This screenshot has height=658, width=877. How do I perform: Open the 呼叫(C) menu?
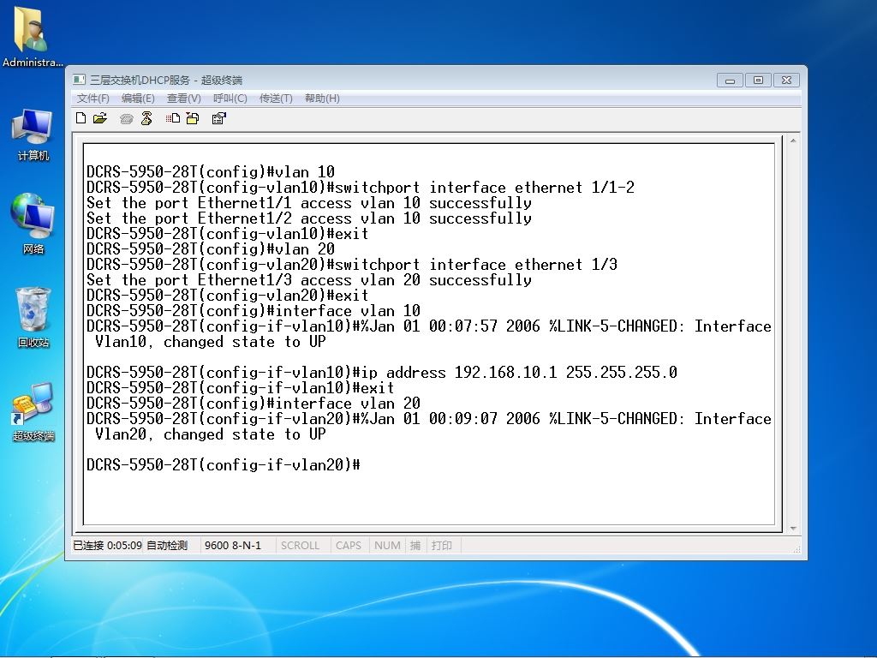point(230,99)
